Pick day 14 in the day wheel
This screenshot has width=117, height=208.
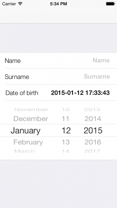pos(66,151)
